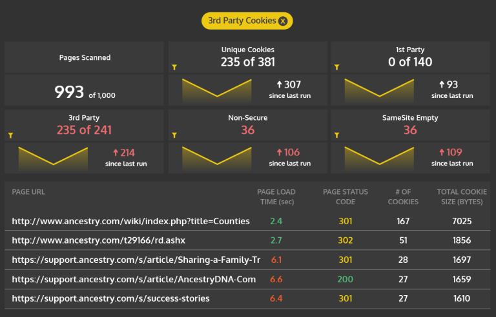This screenshot has height=317, width=496.
Task: Click the Non-Secure filter funnel icon
Action: click(174, 135)
